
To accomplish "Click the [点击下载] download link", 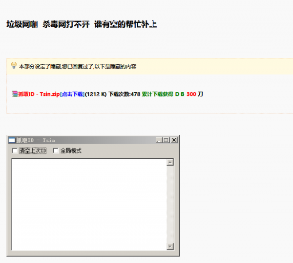I will [72, 94].
